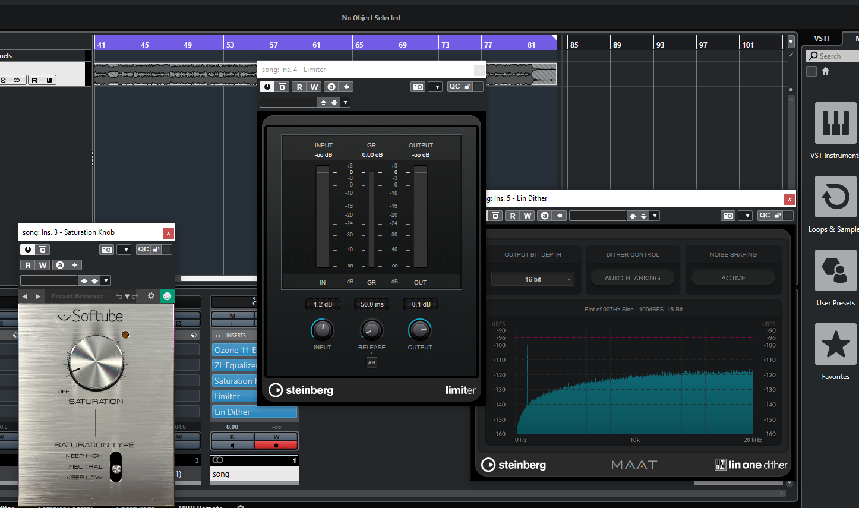859x508 pixels.
Task: Show QC in Saturation Knob window
Action: [143, 250]
